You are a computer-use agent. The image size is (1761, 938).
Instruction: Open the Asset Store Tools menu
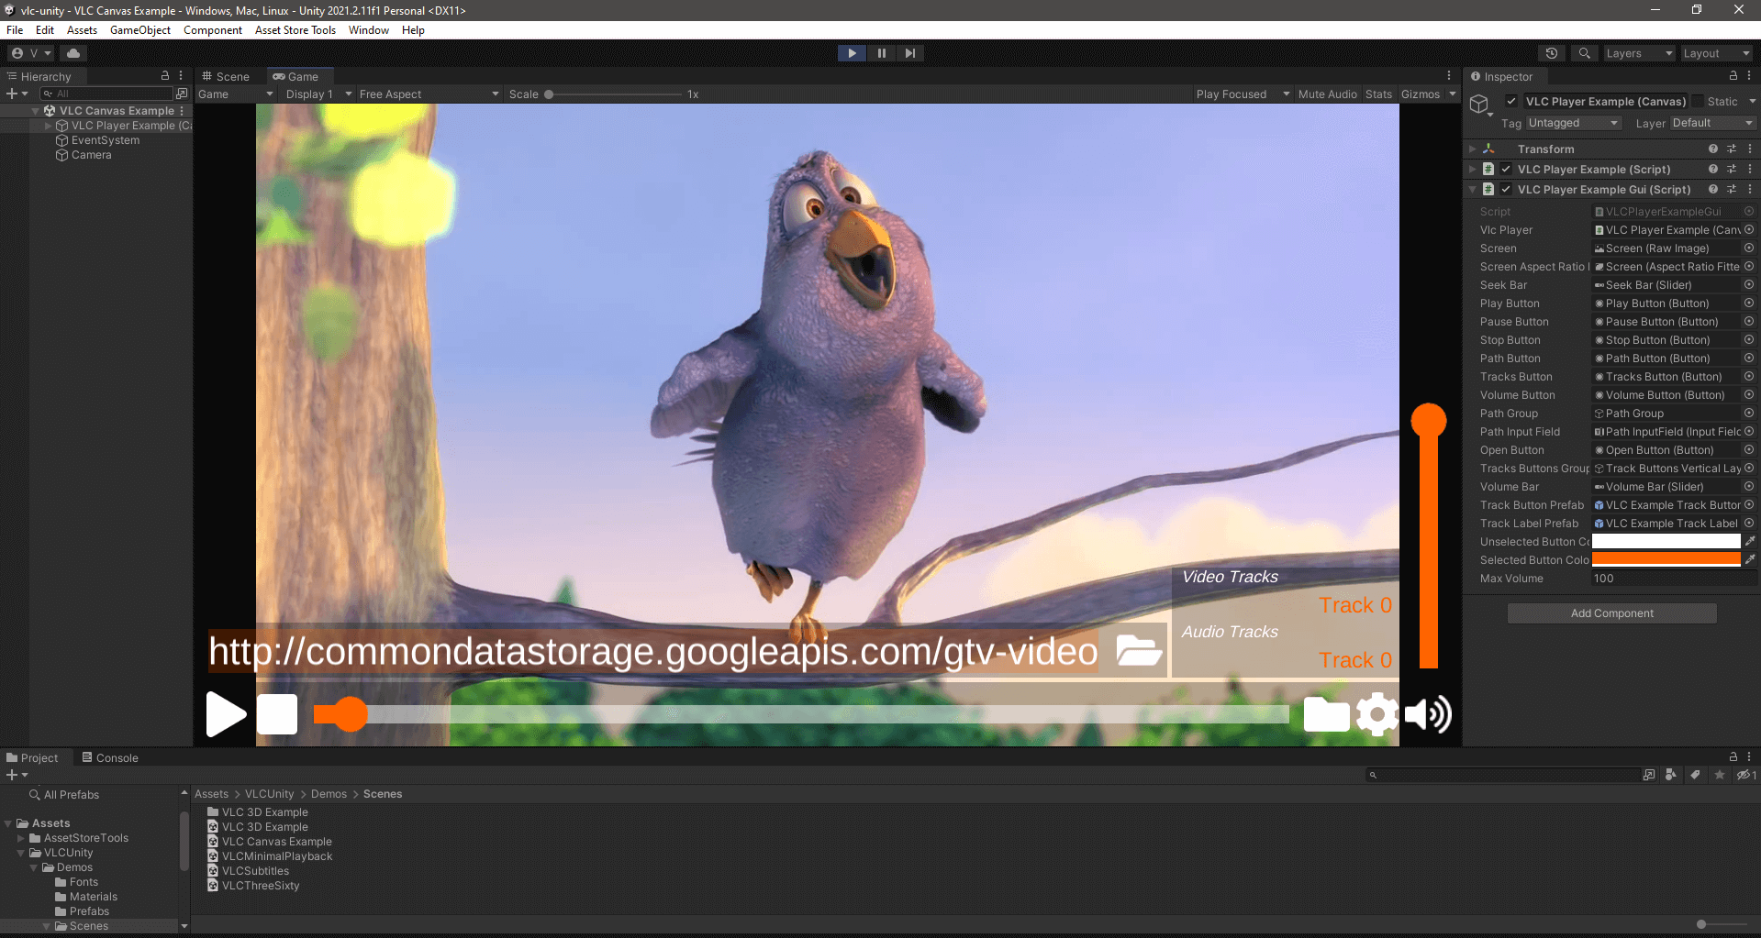295,30
